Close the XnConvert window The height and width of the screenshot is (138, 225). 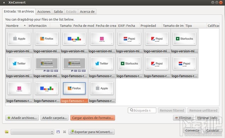coord(221,2)
